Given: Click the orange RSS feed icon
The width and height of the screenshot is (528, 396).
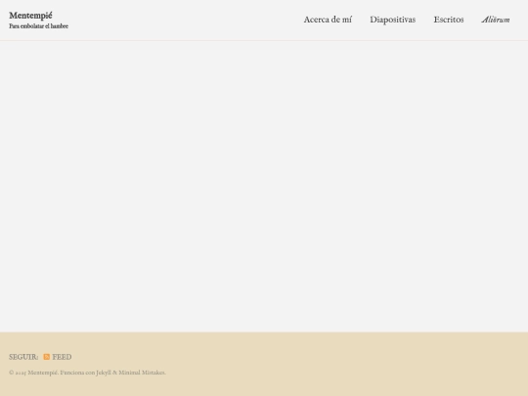Looking at the screenshot, I should tap(47, 357).
